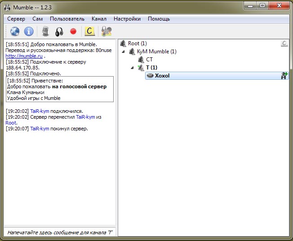The image size is (293, 241).
Task: Deafen yourself with the headphones icon
Action: tap(59, 31)
